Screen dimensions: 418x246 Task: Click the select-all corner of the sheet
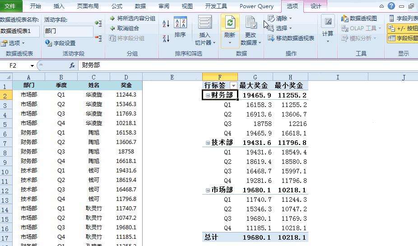[6, 77]
